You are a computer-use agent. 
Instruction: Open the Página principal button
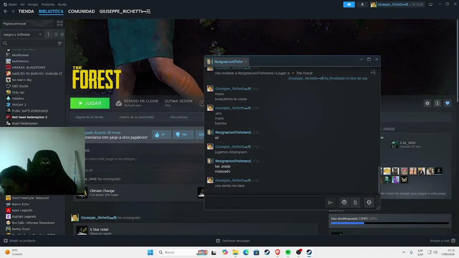[x=28, y=23]
